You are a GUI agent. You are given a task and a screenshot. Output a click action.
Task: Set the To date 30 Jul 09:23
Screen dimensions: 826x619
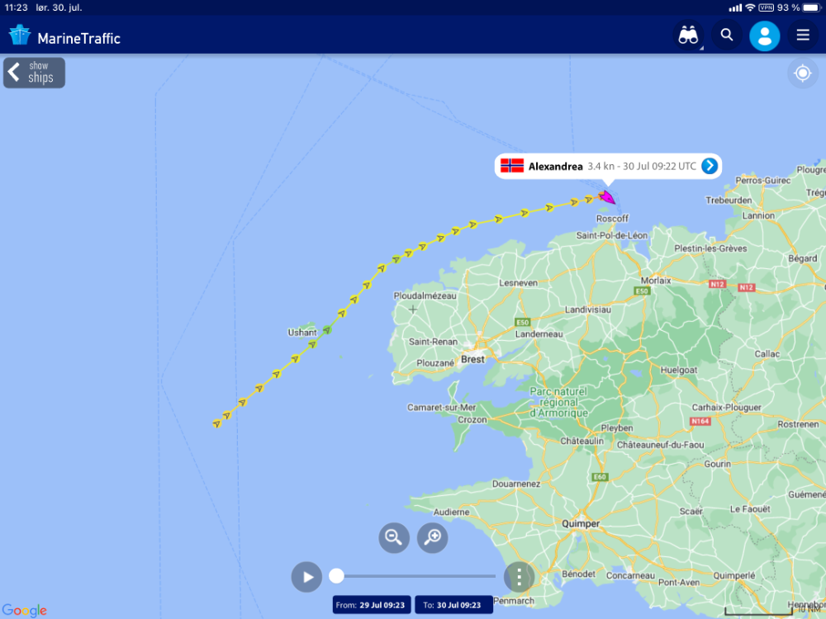453,605
